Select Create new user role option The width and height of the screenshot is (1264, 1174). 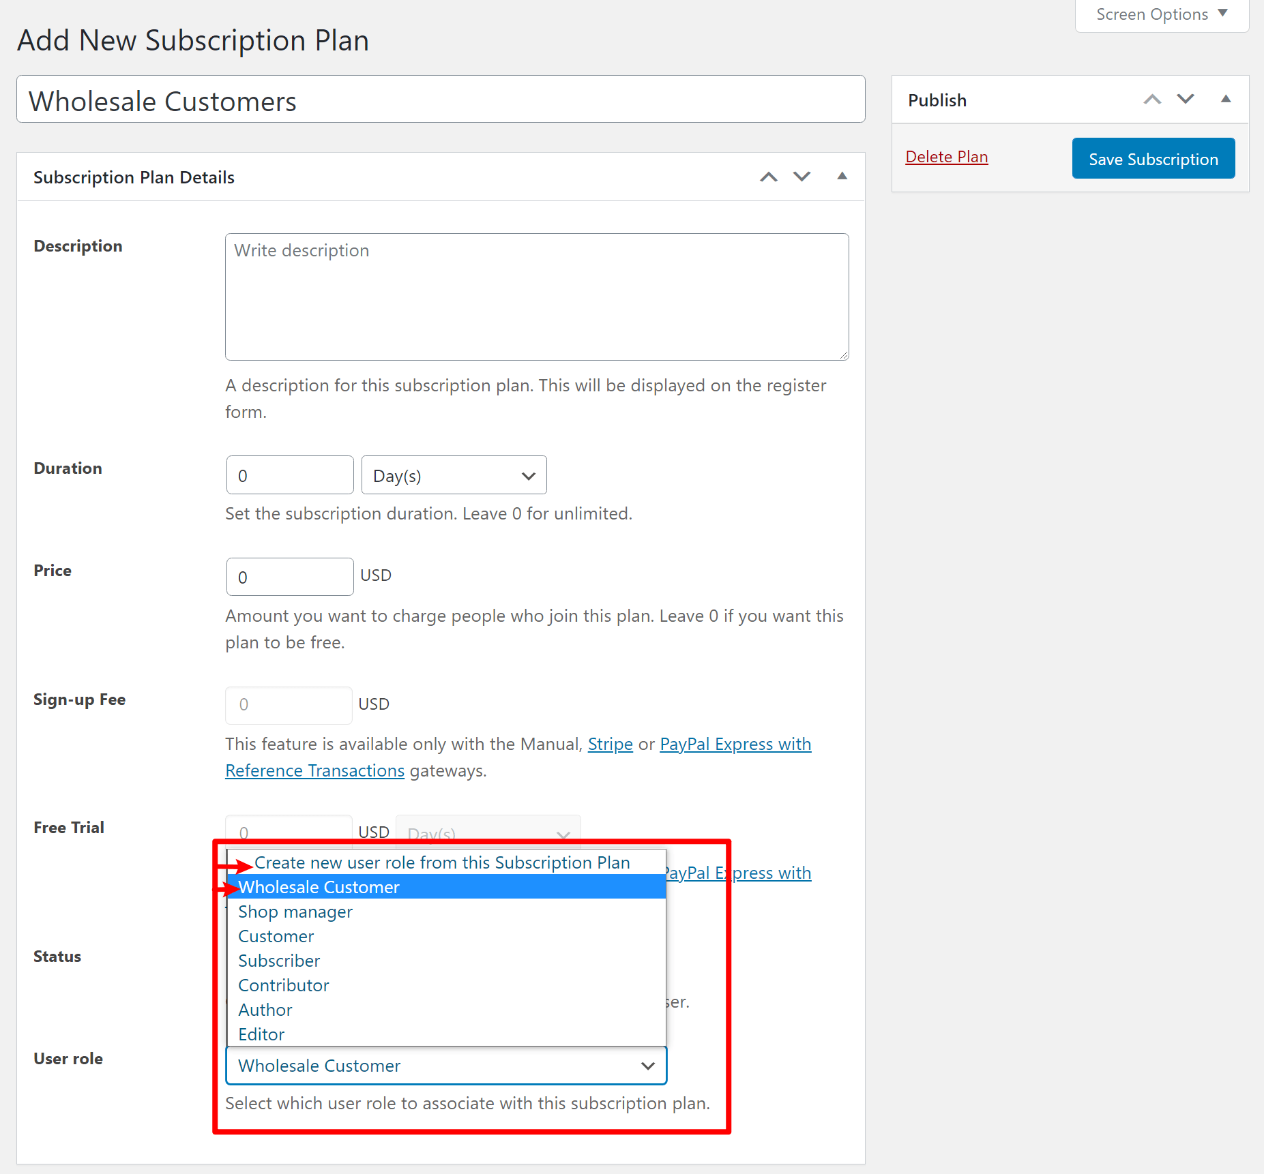442,862
